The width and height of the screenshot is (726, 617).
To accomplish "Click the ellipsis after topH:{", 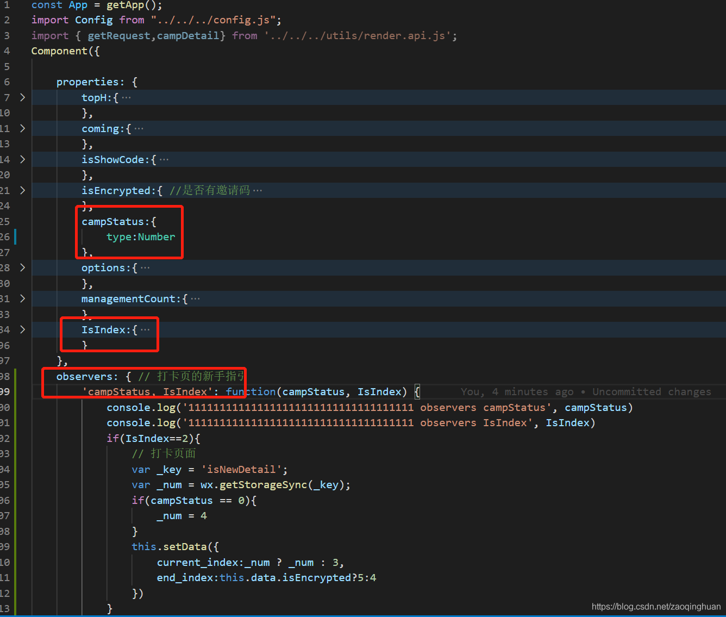I will coord(126,98).
